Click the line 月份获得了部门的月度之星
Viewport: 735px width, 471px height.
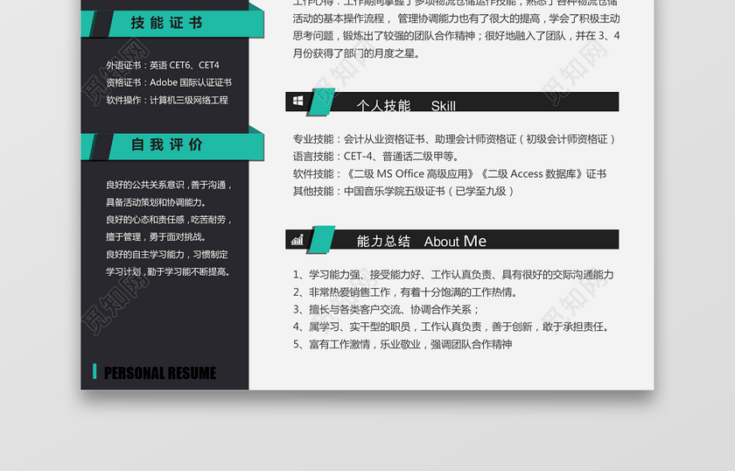coord(356,53)
